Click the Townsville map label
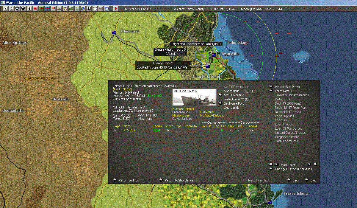This screenshot has height=208, width=357. click(230, 54)
